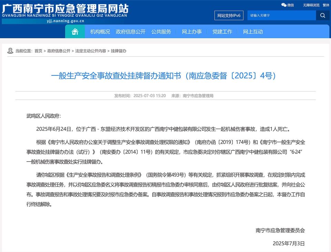Click the article title 一般生产安全事故查处挂牌督办通知书

pyautogui.click(x=163, y=76)
